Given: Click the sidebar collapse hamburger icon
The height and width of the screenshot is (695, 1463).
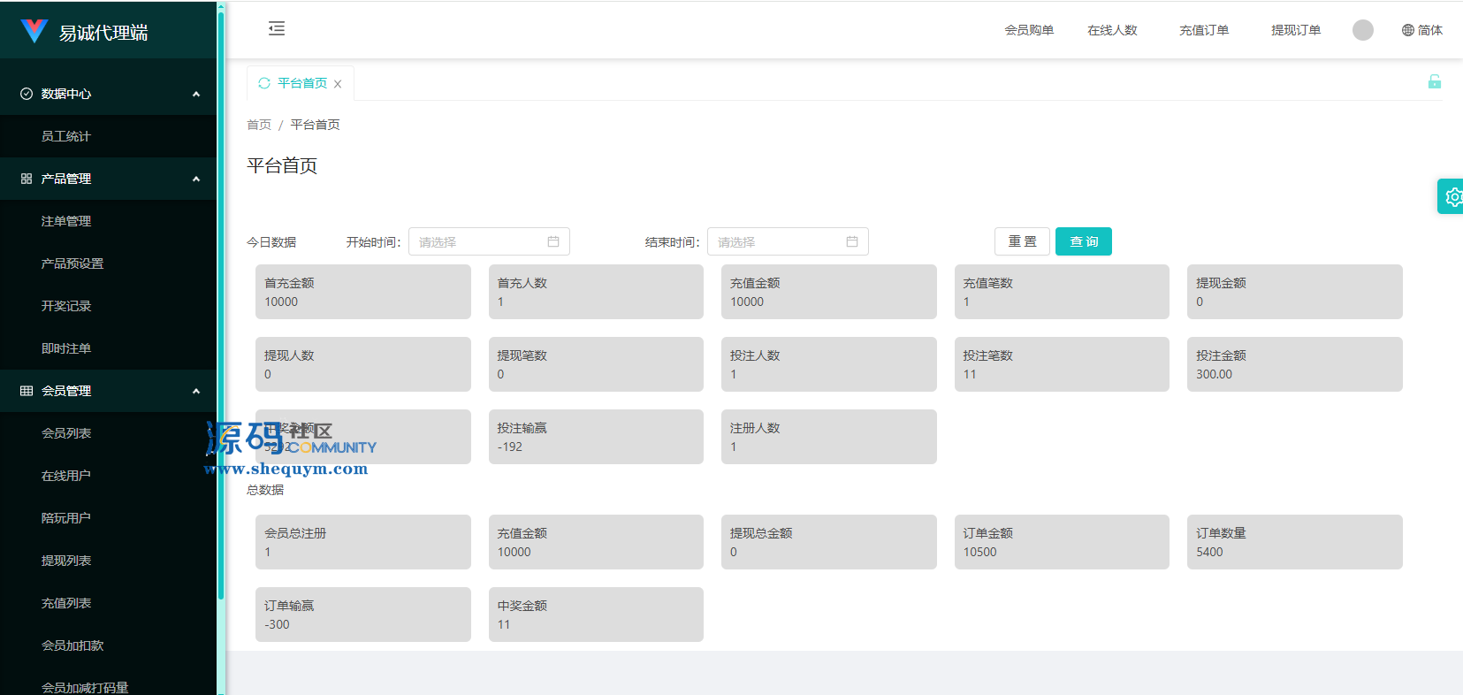Looking at the screenshot, I should pyautogui.click(x=277, y=29).
